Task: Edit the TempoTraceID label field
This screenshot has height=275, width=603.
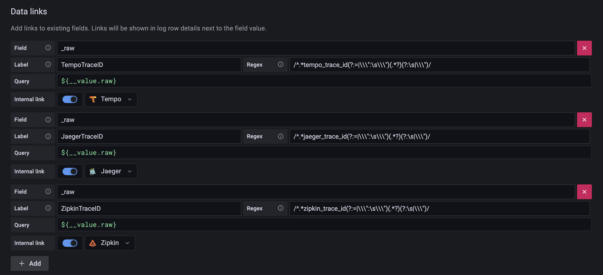Action: [x=149, y=65]
